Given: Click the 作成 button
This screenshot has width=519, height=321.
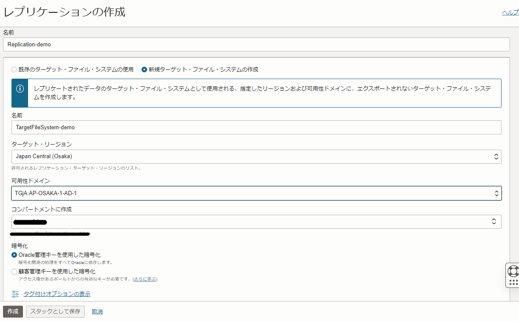Looking at the screenshot, I should click(x=12, y=311).
